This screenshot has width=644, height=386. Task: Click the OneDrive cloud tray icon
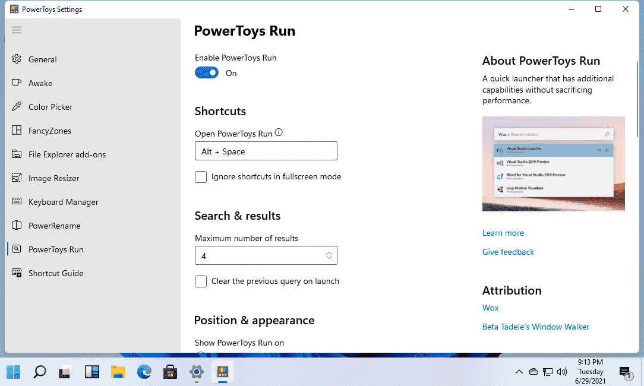pyautogui.click(x=533, y=372)
